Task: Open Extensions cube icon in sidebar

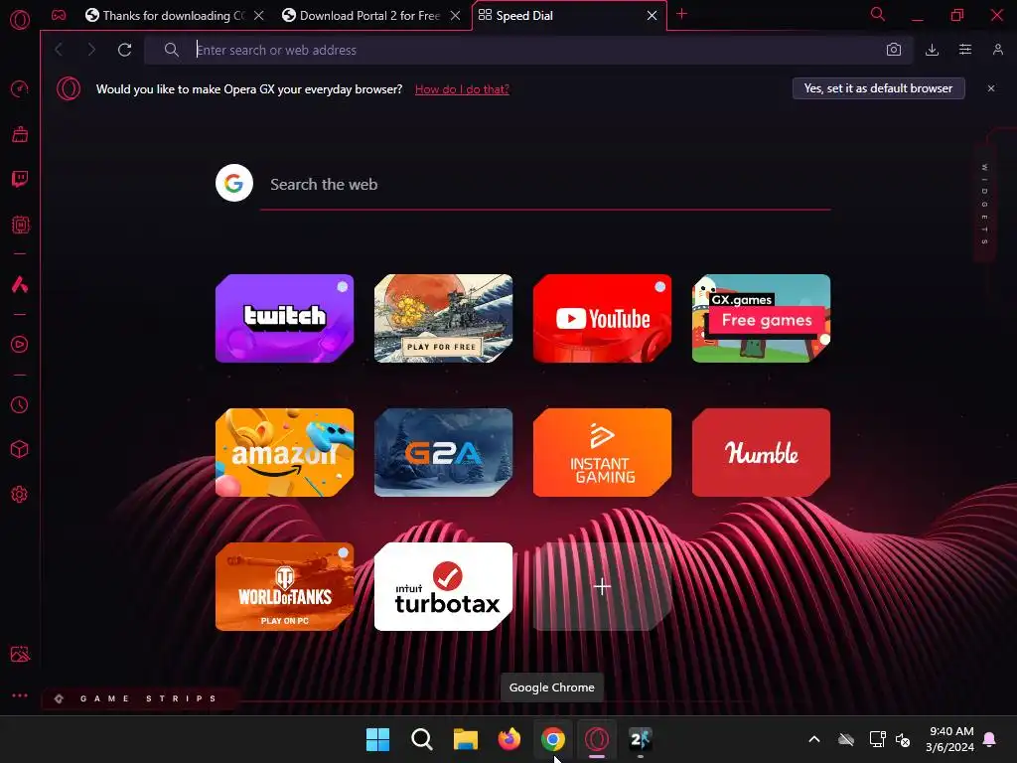Action: point(20,450)
